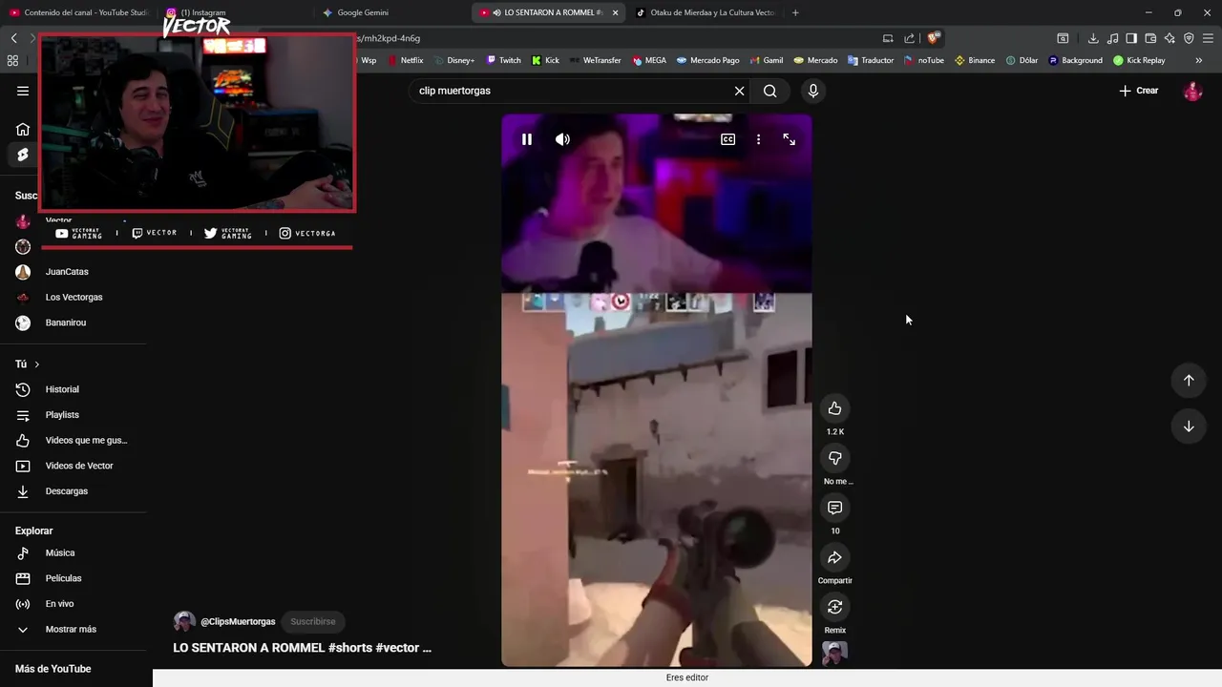This screenshot has height=687, width=1222.
Task: Open the Twitch bookmark
Action: click(504, 60)
